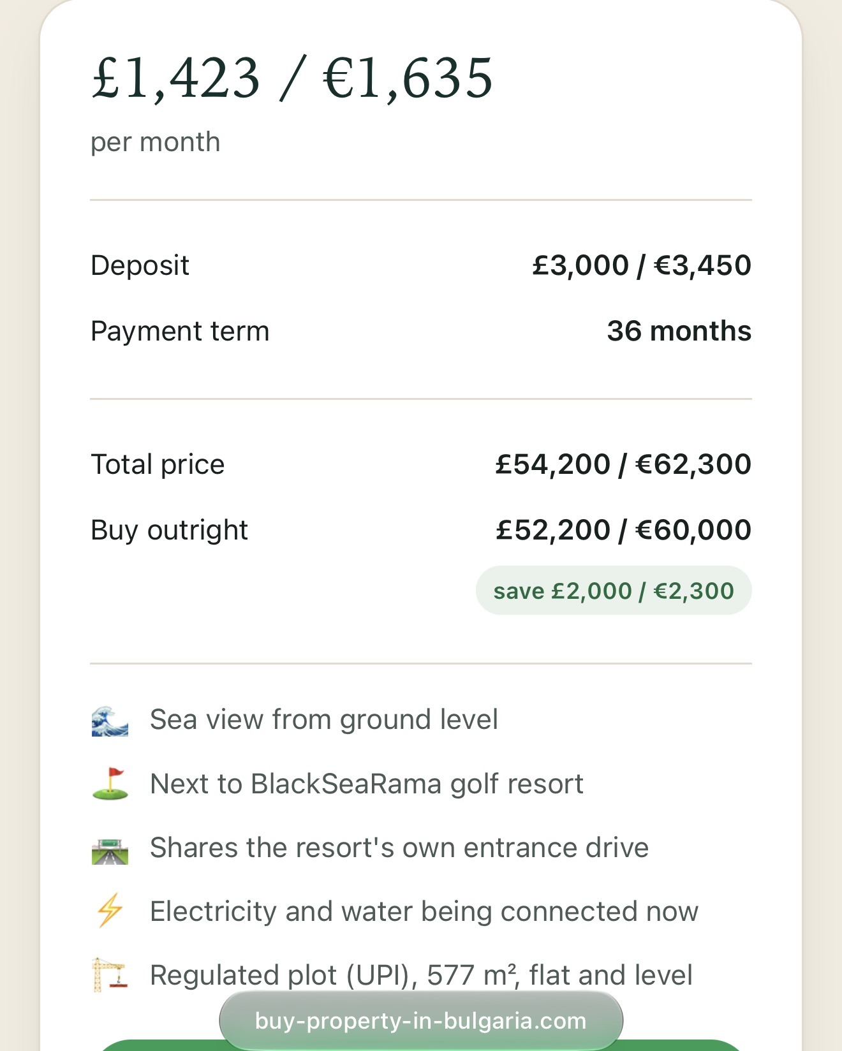Select the 36 months value

(679, 331)
